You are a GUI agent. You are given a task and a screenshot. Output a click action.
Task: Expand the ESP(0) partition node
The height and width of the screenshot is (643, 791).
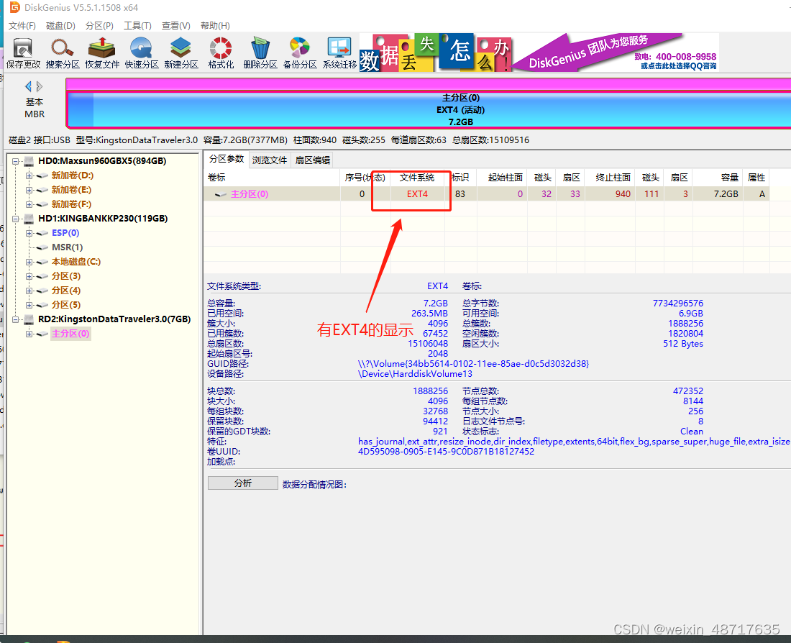pyautogui.click(x=29, y=233)
